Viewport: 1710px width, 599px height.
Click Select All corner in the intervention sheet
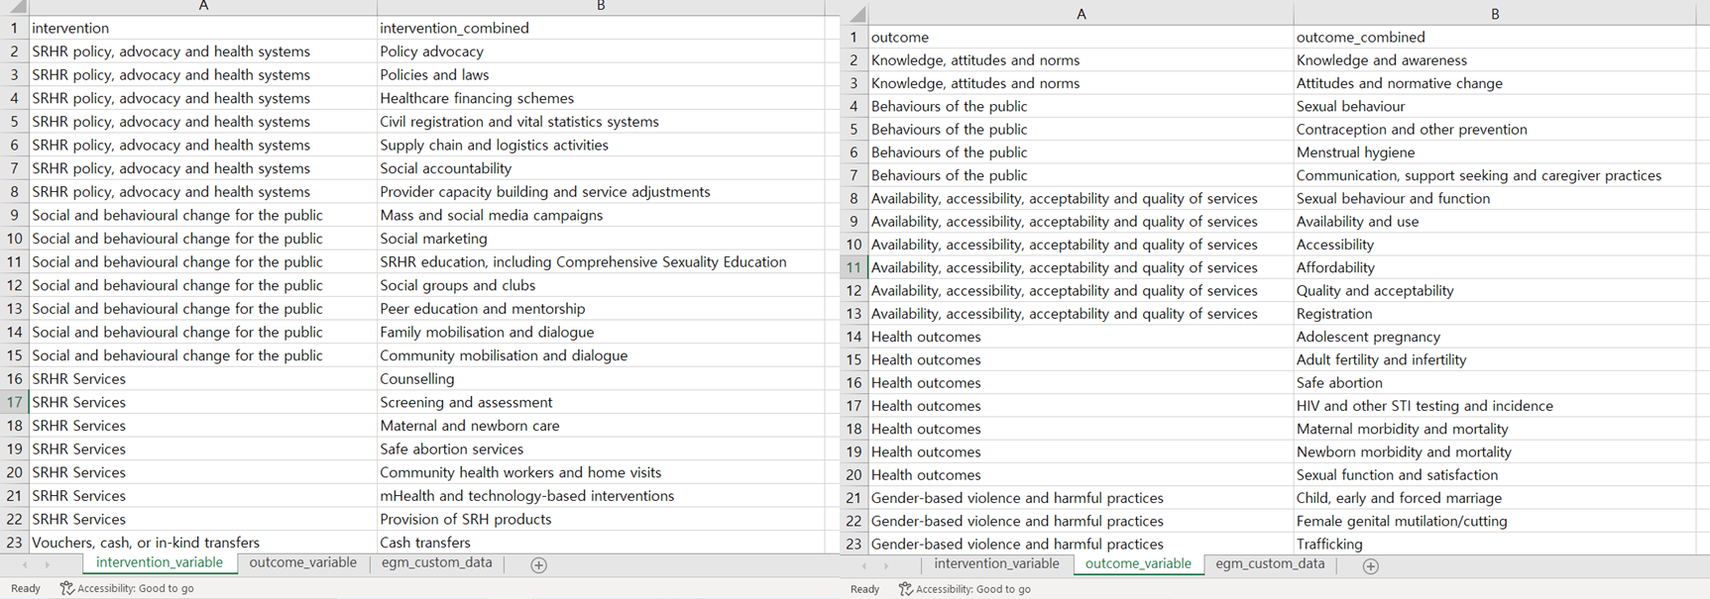[16, 6]
